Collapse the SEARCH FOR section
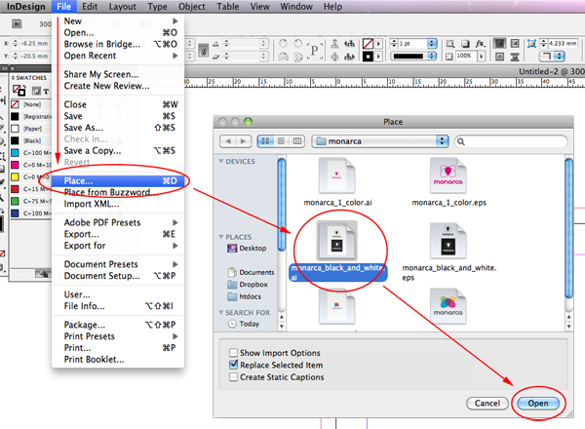The width and height of the screenshot is (585, 429). pyautogui.click(x=221, y=312)
